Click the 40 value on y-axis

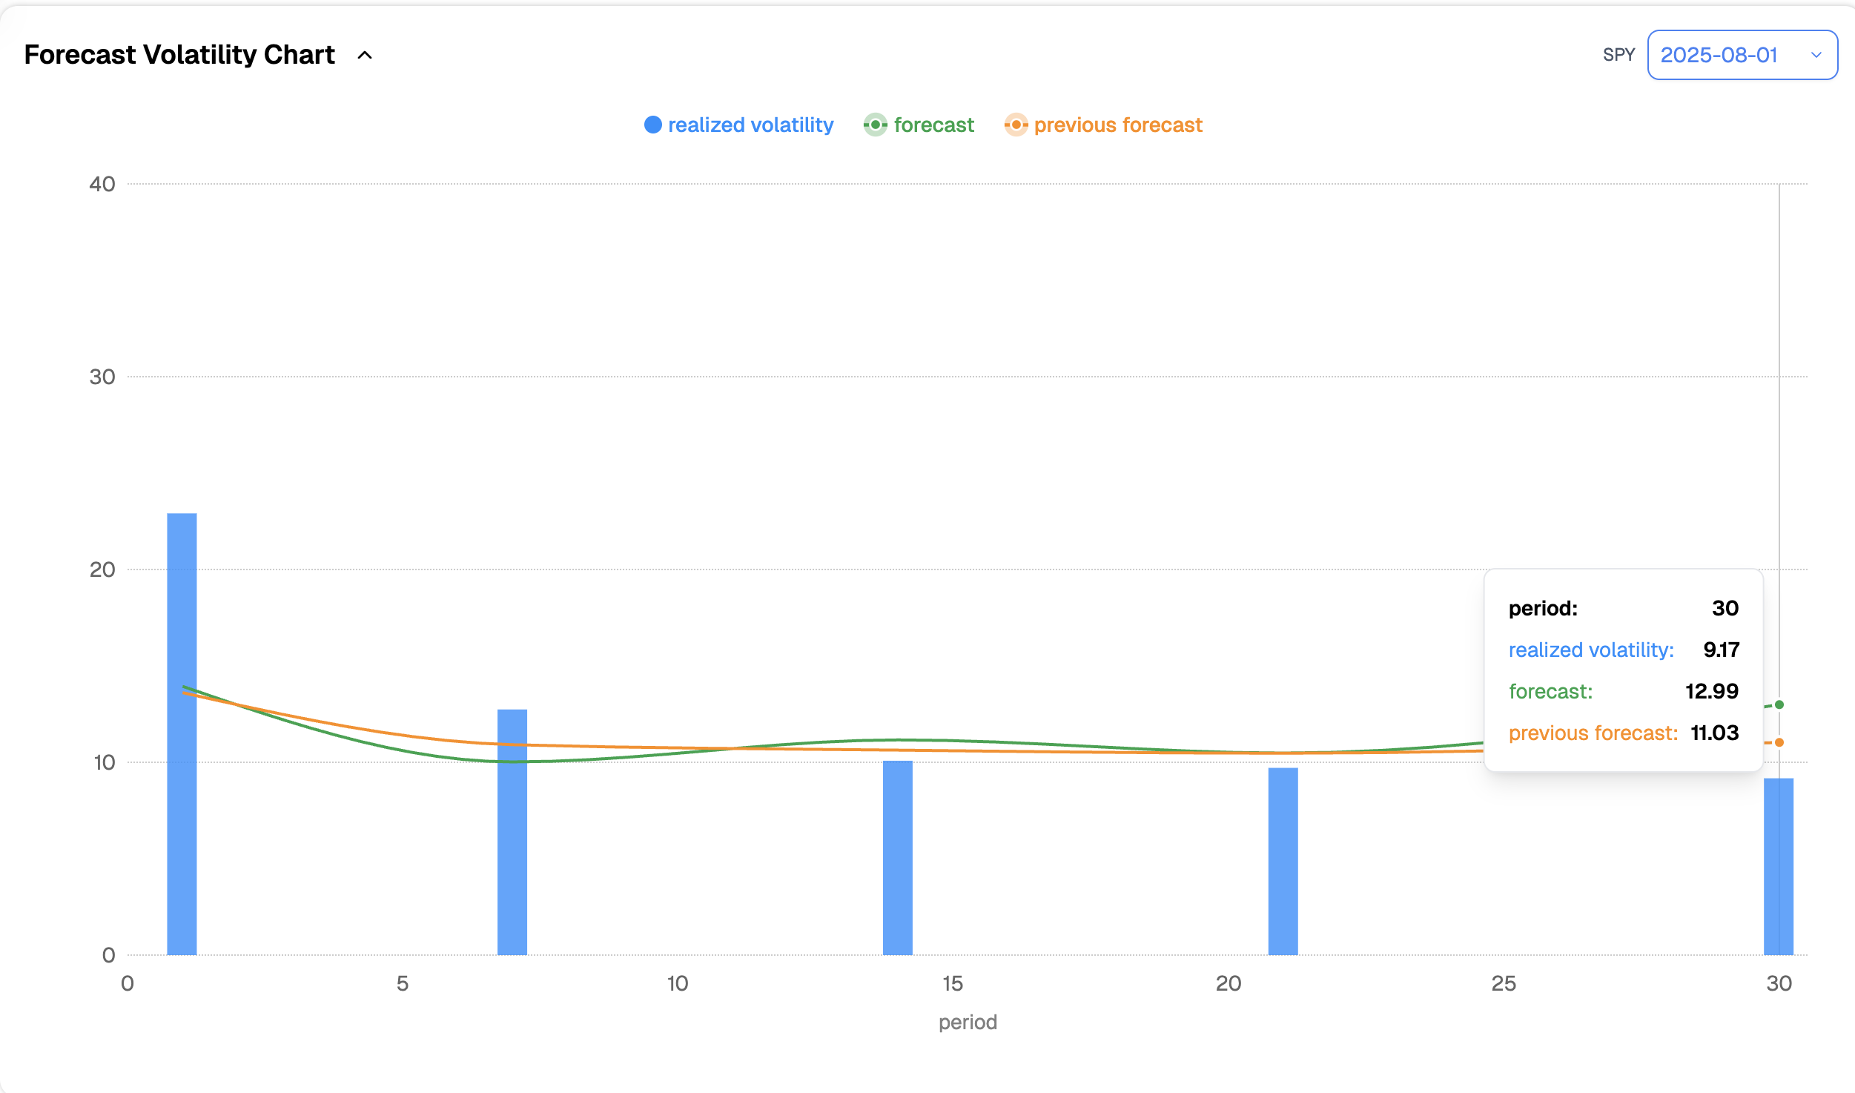pyautogui.click(x=102, y=184)
